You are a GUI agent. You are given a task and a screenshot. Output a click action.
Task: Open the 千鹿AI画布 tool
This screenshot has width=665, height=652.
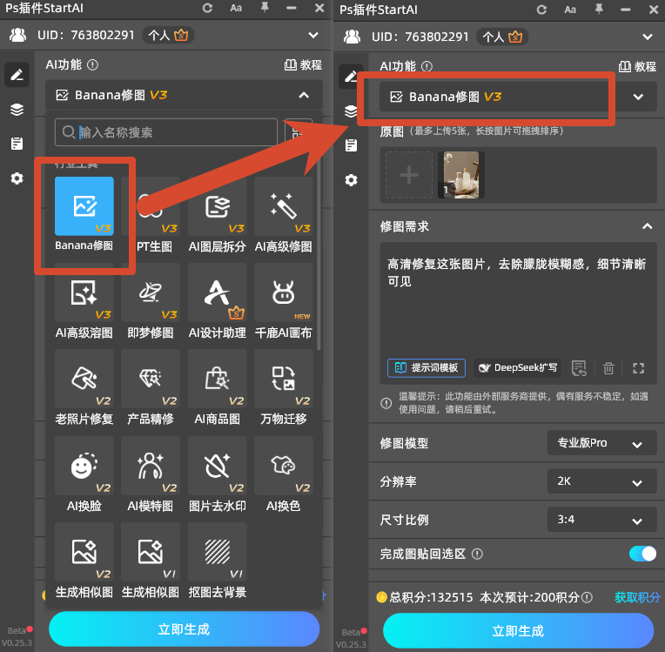tap(283, 292)
